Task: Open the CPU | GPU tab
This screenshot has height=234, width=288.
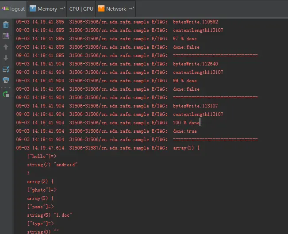Action: pyautogui.click(x=81, y=9)
